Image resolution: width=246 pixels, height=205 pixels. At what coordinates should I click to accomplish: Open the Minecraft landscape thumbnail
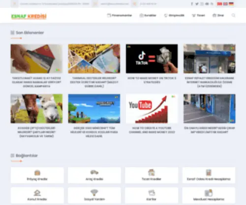94,109
